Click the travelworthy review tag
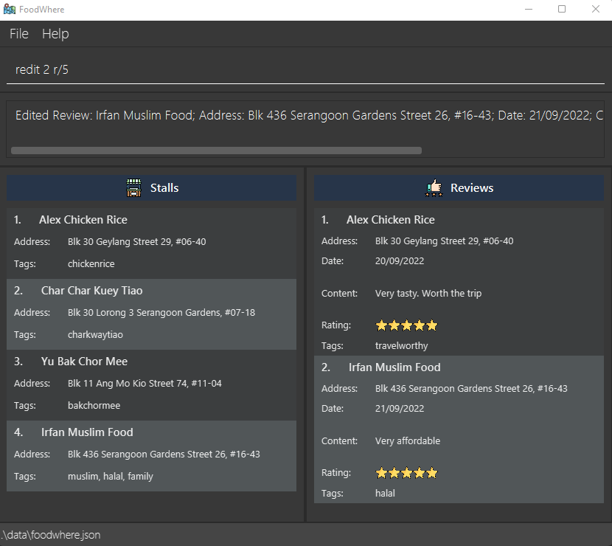Image resolution: width=612 pixels, height=546 pixels. (402, 346)
